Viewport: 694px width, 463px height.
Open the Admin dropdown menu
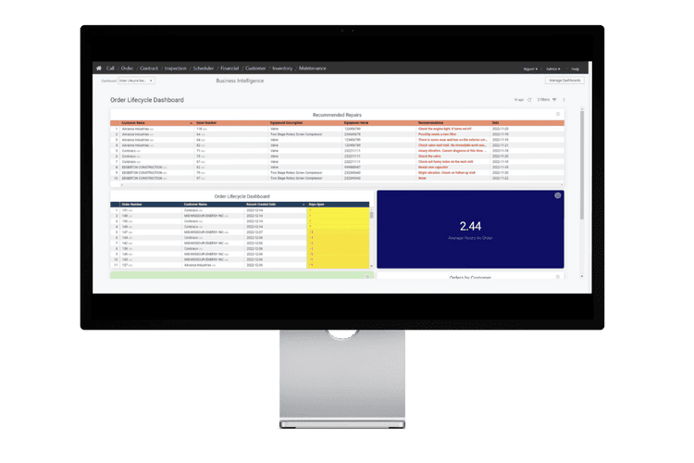pyautogui.click(x=552, y=69)
